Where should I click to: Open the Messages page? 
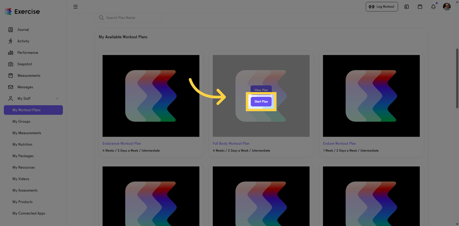point(25,87)
